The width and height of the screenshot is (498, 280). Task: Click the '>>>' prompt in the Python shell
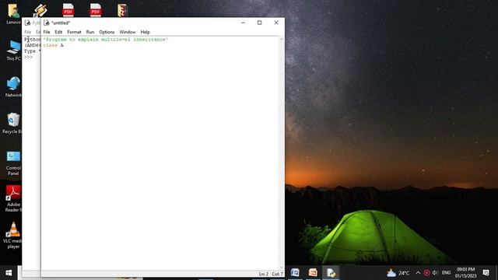28,57
